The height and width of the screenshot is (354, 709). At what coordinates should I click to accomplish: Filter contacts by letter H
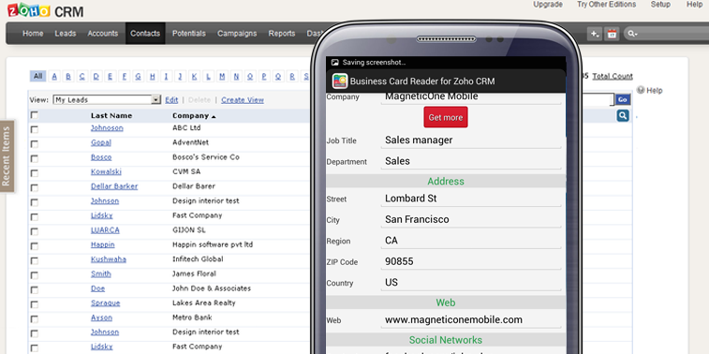click(153, 77)
